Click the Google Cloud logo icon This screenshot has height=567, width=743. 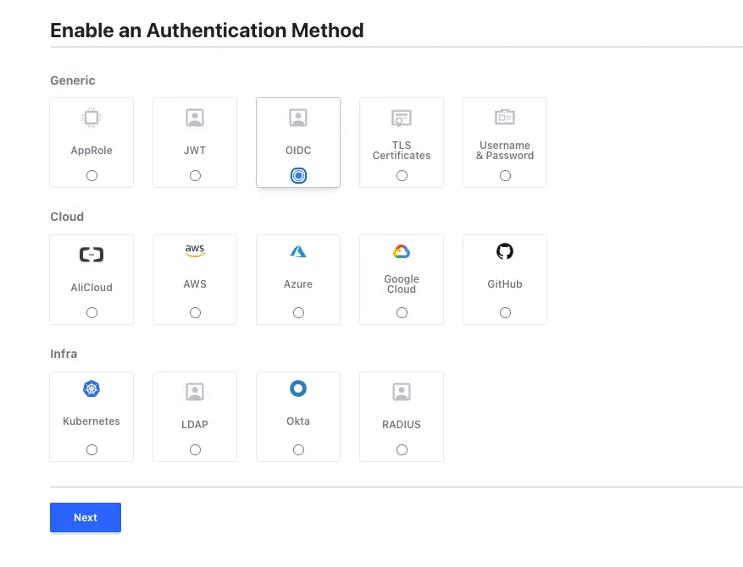402,251
